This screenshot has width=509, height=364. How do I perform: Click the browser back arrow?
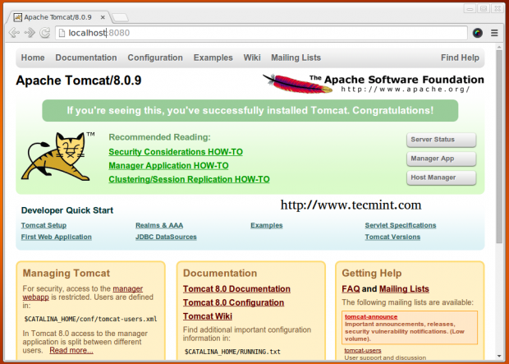click(x=14, y=33)
